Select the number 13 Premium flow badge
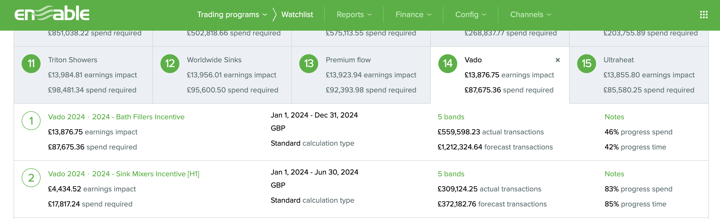720x219 pixels. (309, 64)
